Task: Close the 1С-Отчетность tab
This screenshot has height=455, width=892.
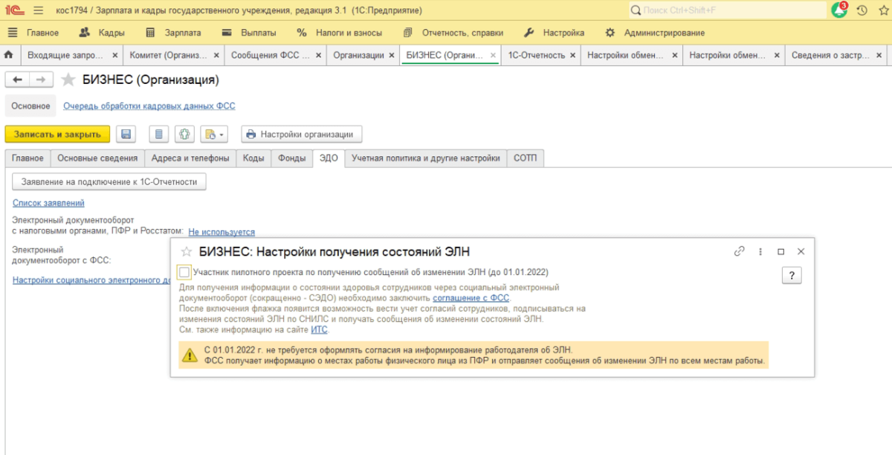Action: [x=573, y=55]
